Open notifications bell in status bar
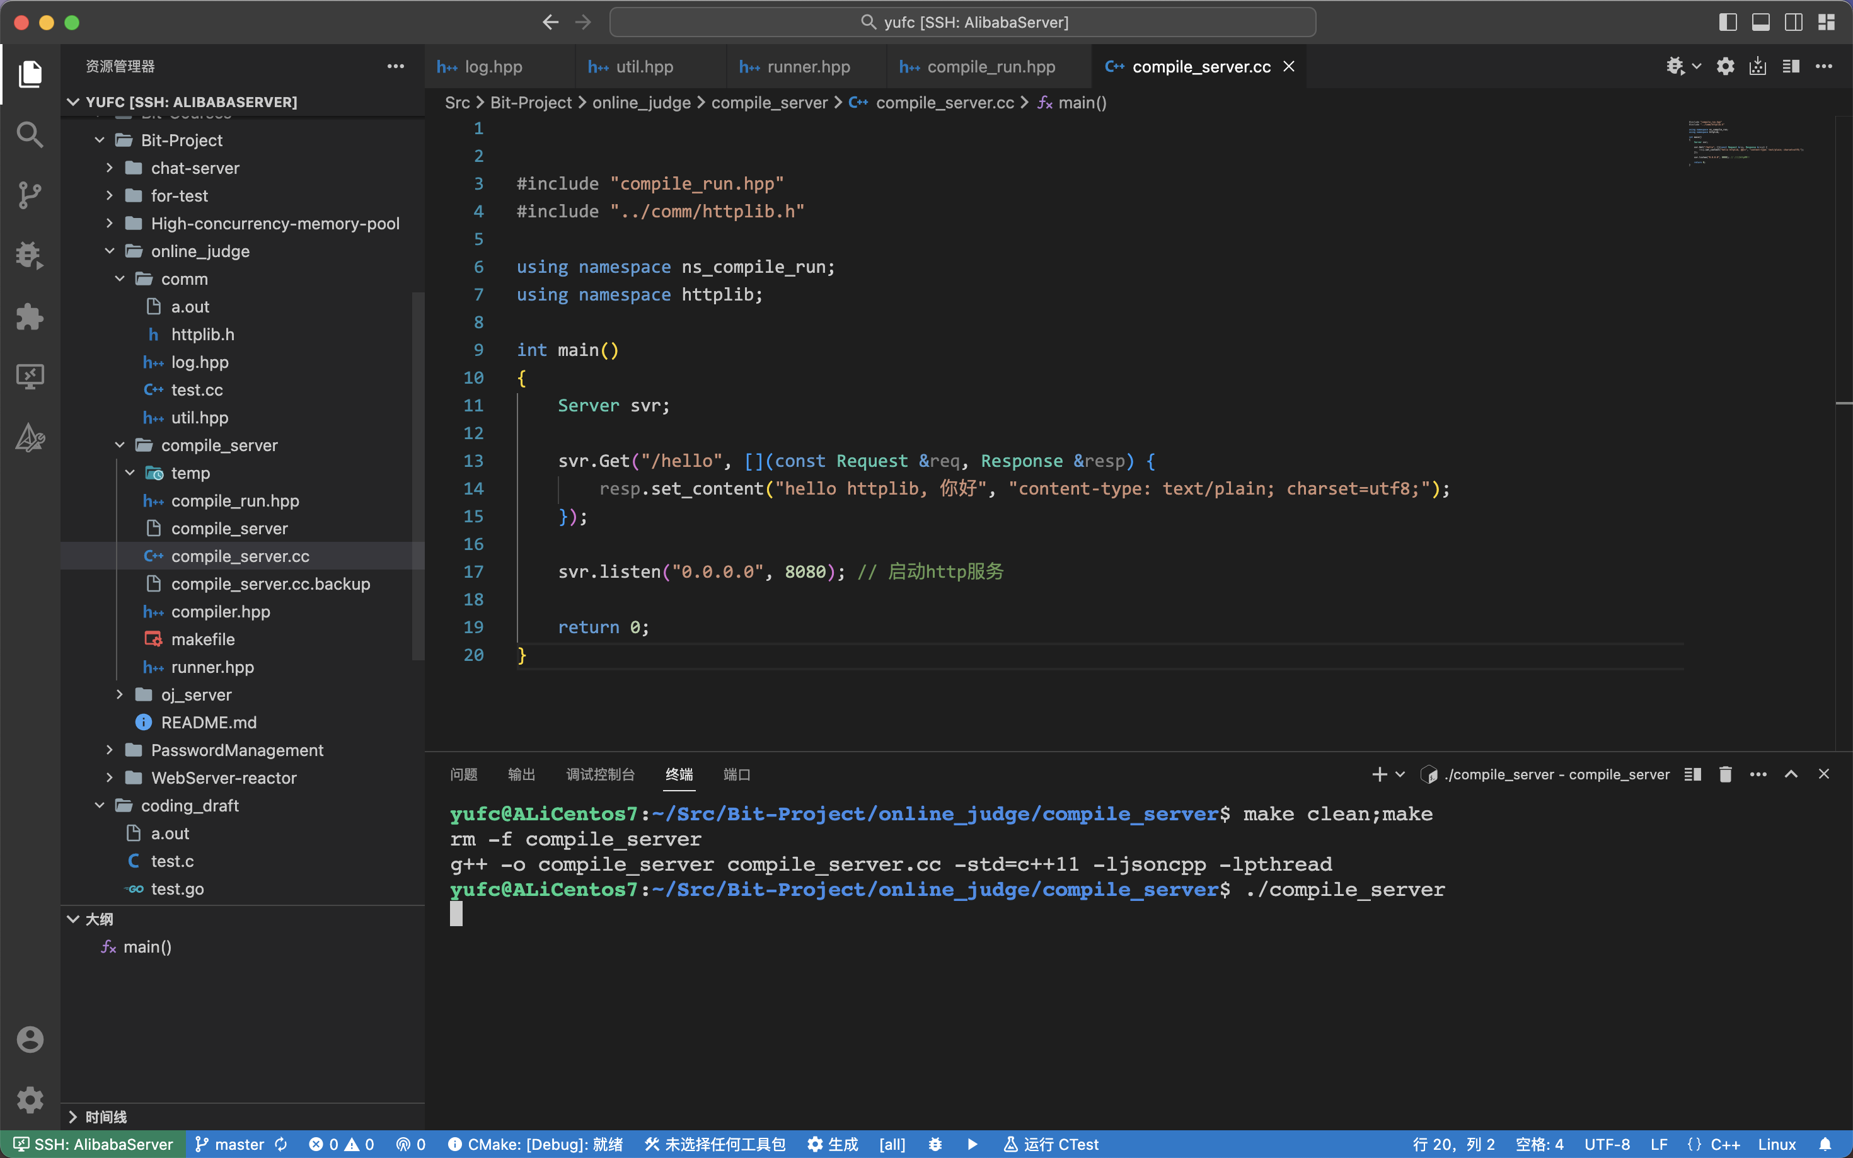 (x=1825, y=1144)
